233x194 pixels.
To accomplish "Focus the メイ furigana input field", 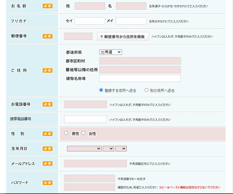I will tap(131, 21).
